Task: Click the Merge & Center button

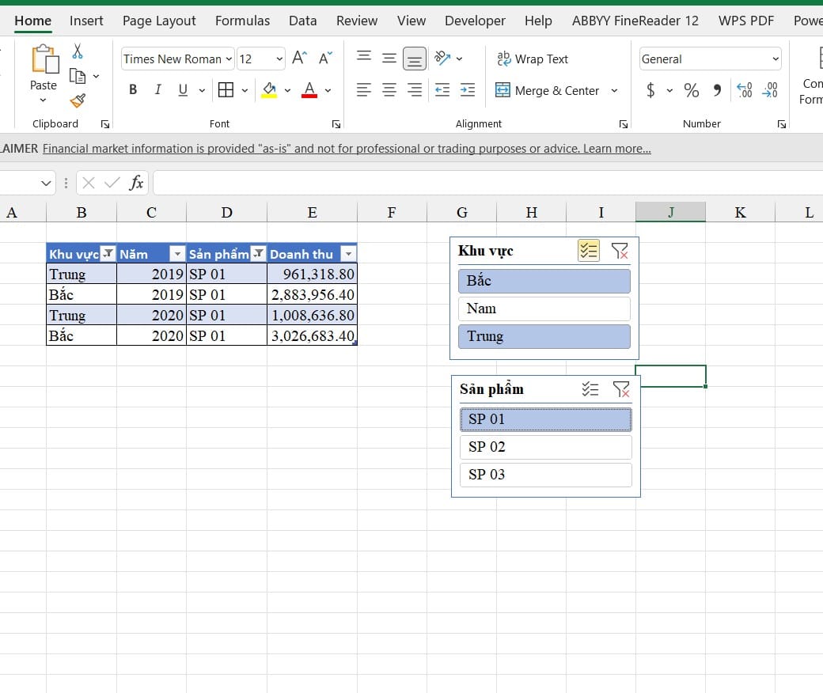Action: pos(547,90)
